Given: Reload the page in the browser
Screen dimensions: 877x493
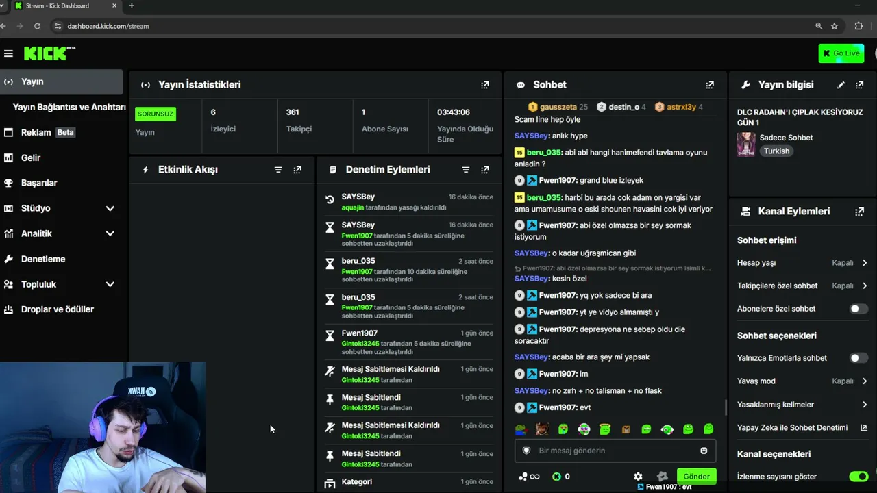Looking at the screenshot, I should coord(37,26).
